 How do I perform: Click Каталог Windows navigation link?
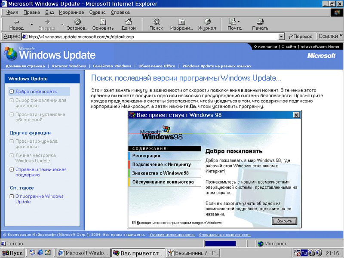coord(69,66)
